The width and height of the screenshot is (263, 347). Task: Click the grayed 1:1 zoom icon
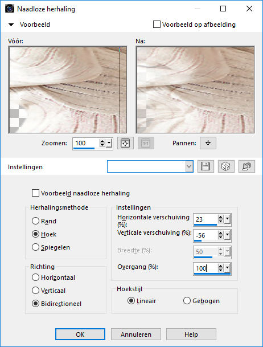tap(146, 143)
